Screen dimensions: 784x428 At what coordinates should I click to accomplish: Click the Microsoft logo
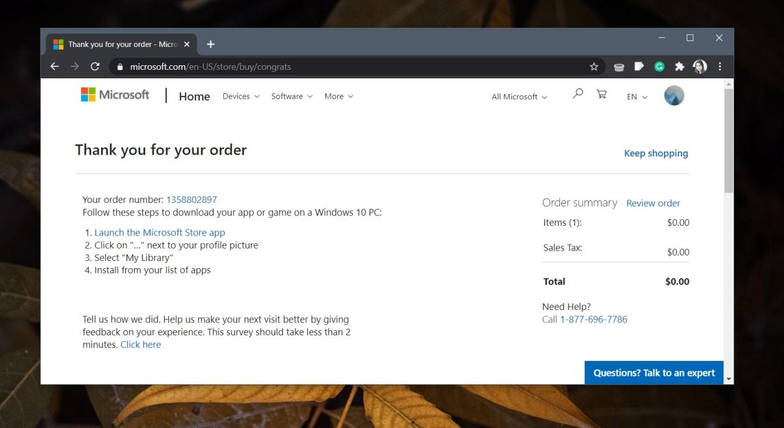(115, 95)
